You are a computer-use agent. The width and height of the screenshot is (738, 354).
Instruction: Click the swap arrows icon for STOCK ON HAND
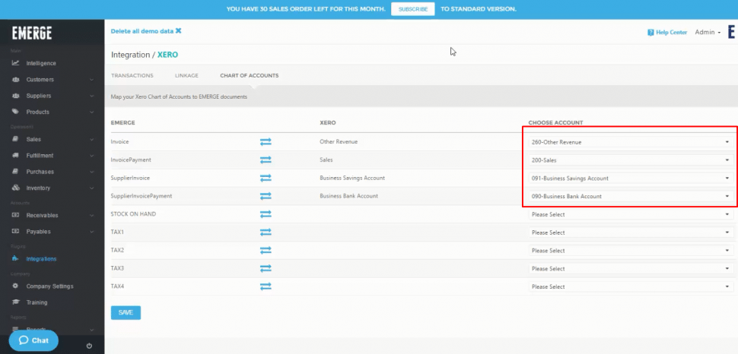266,214
